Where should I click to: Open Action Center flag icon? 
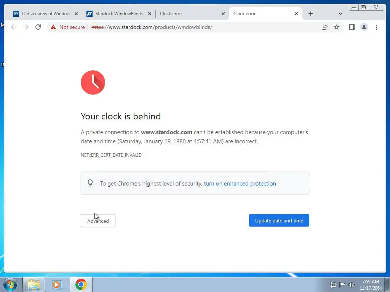(342, 284)
